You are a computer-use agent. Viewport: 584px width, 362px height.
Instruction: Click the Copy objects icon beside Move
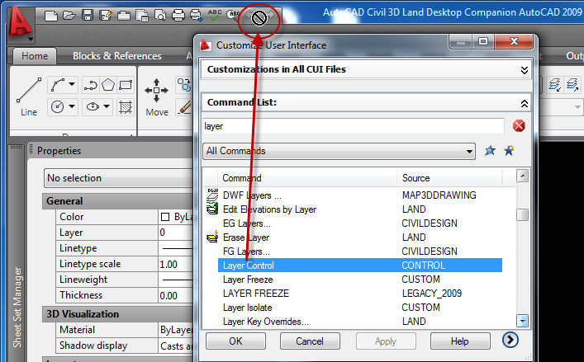pyautogui.click(x=183, y=85)
